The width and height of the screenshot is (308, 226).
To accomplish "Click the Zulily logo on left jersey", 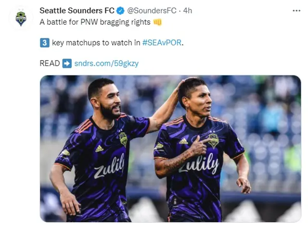I will click(109, 166).
